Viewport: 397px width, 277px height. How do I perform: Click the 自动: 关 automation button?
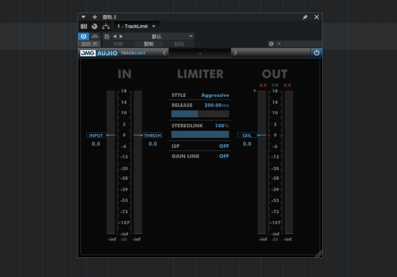click(89, 44)
